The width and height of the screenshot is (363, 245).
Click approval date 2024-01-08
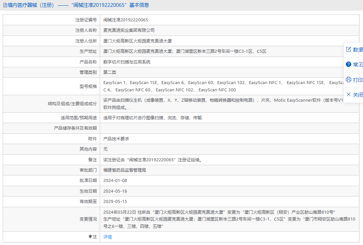pos(115,180)
